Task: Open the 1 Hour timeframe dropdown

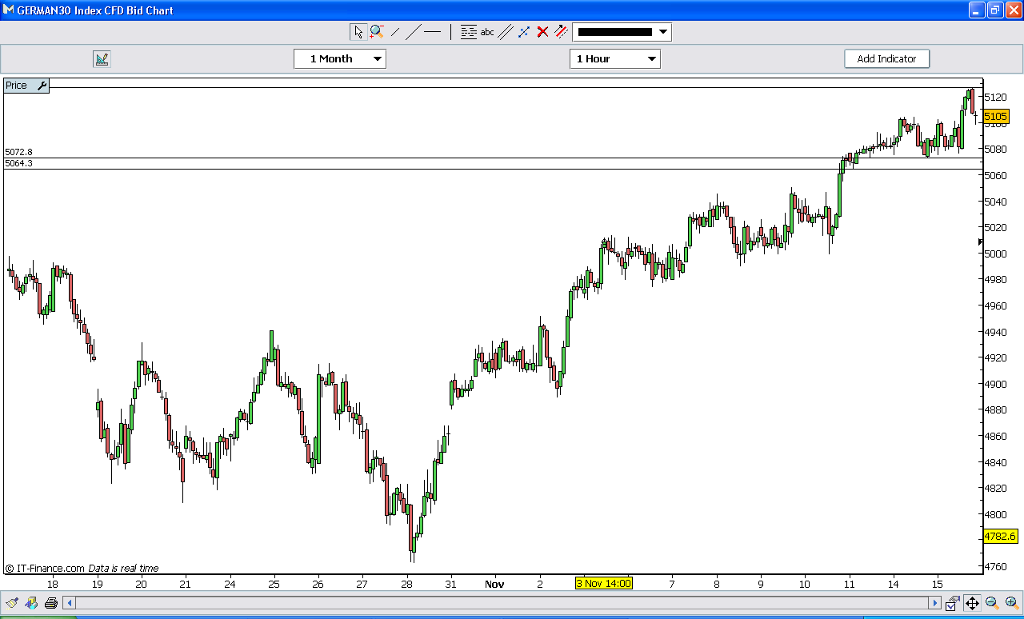Action: 615,58
